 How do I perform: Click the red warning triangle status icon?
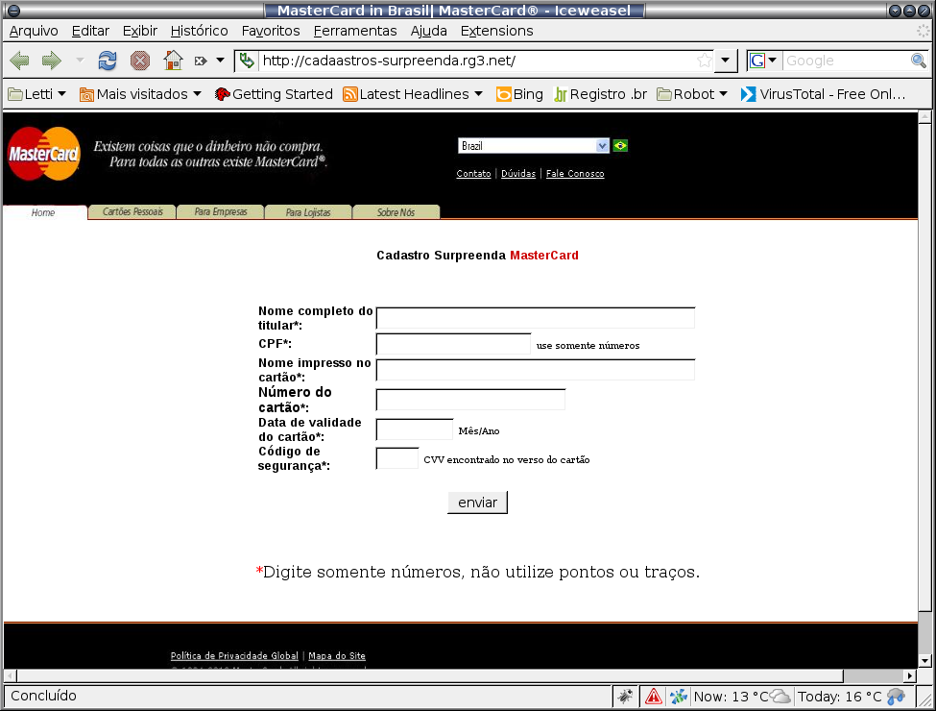pos(654,696)
